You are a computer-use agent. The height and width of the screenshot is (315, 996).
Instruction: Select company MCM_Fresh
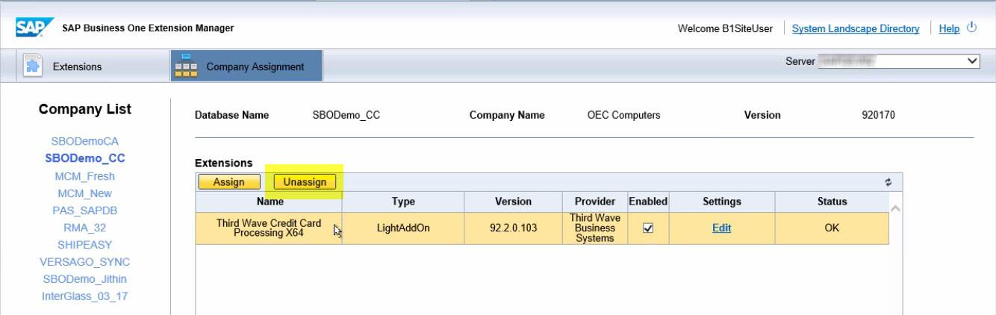point(84,176)
